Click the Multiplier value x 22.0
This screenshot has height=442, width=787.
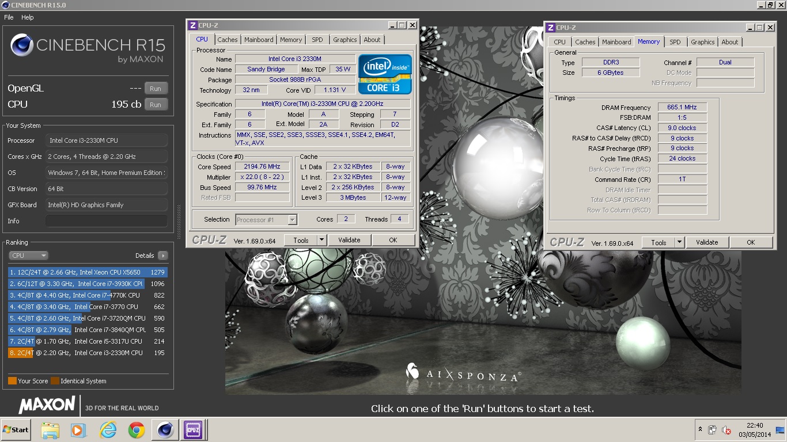click(262, 177)
